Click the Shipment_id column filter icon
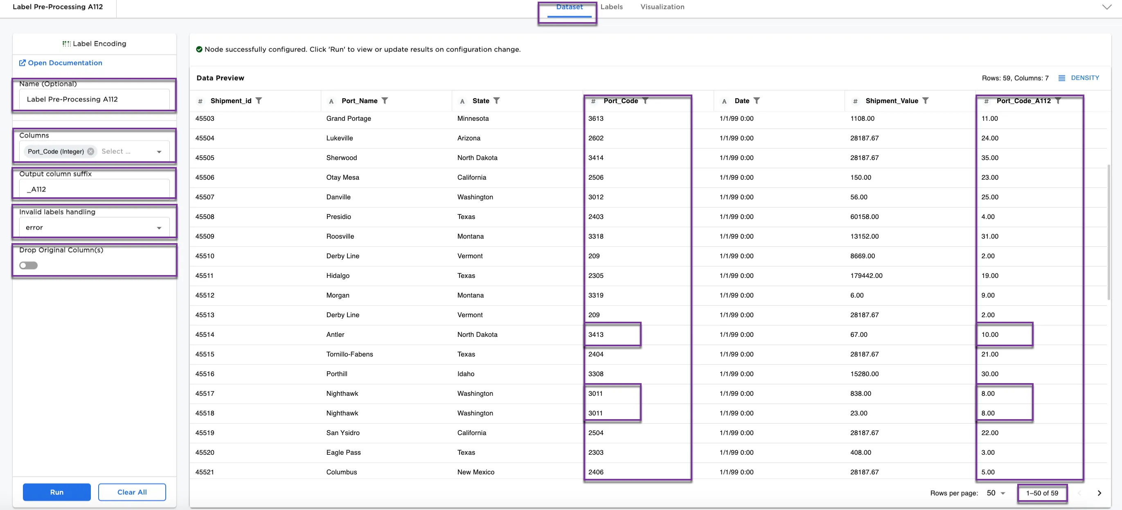The height and width of the screenshot is (510, 1122). click(x=259, y=101)
